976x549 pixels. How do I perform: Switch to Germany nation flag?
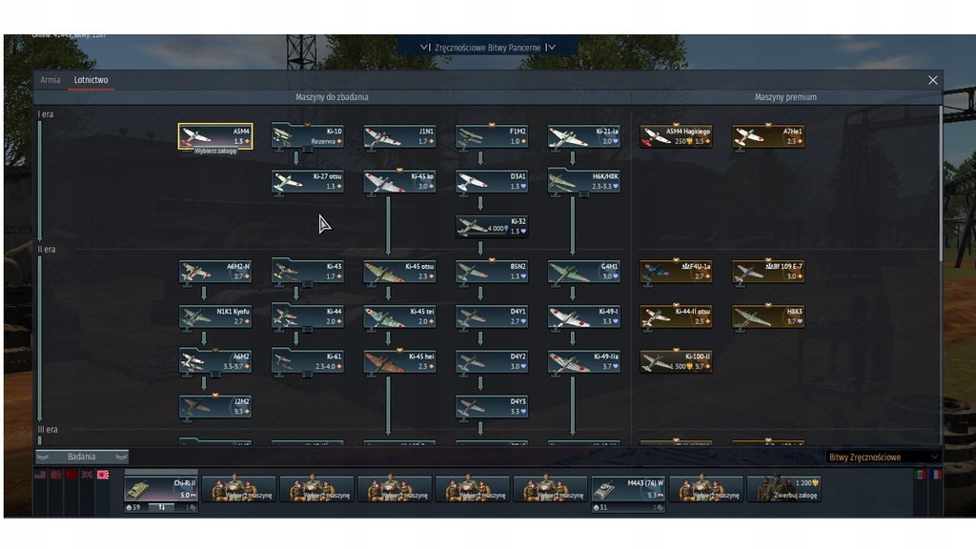(56, 475)
